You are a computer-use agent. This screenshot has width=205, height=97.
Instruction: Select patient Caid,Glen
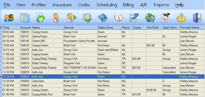pos(47,81)
